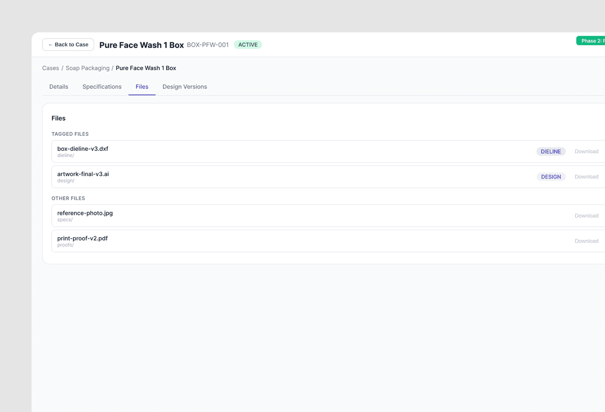Download artwork-final-v3.ai
Image resolution: width=605 pixels, height=412 pixels.
coord(586,177)
